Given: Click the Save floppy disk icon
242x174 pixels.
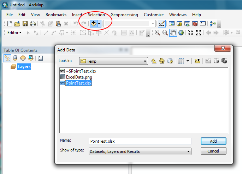Looking at the screenshot, I should pyautogui.click(x=25, y=24).
